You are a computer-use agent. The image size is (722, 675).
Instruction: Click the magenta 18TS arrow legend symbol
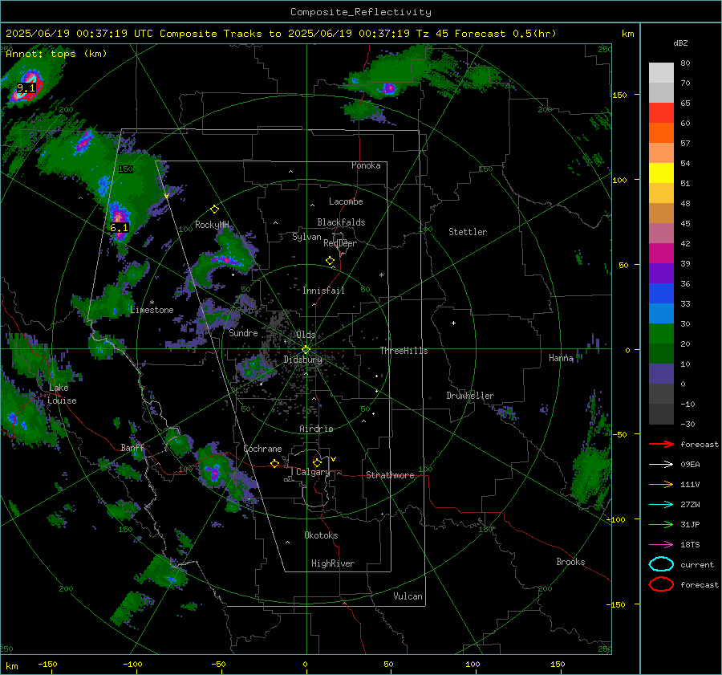pyautogui.click(x=661, y=545)
